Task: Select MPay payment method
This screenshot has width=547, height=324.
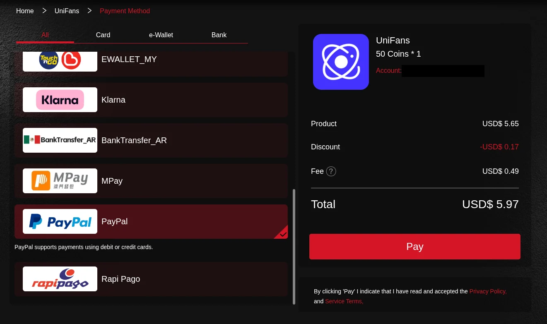Action: point(151,181)
